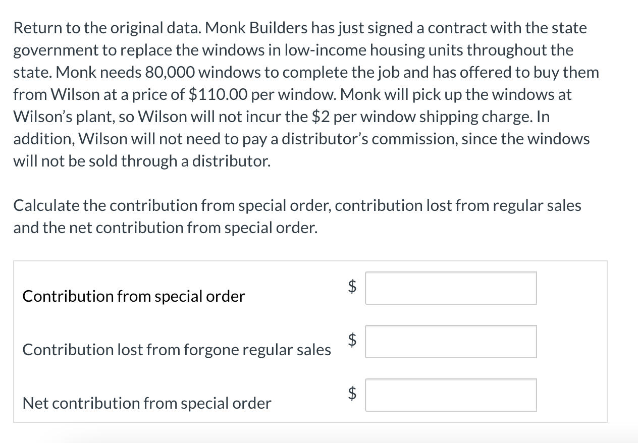Click the line 'will not be sold through a distributor'
The width and height of the screenshot is (638, 443).
pos(142,161)
